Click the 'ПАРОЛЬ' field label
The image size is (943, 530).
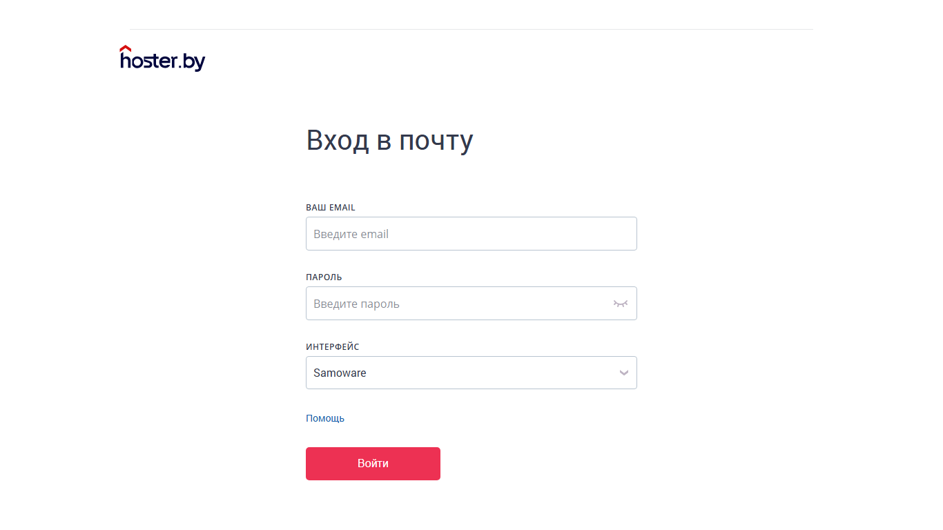[x=324, y=277]
